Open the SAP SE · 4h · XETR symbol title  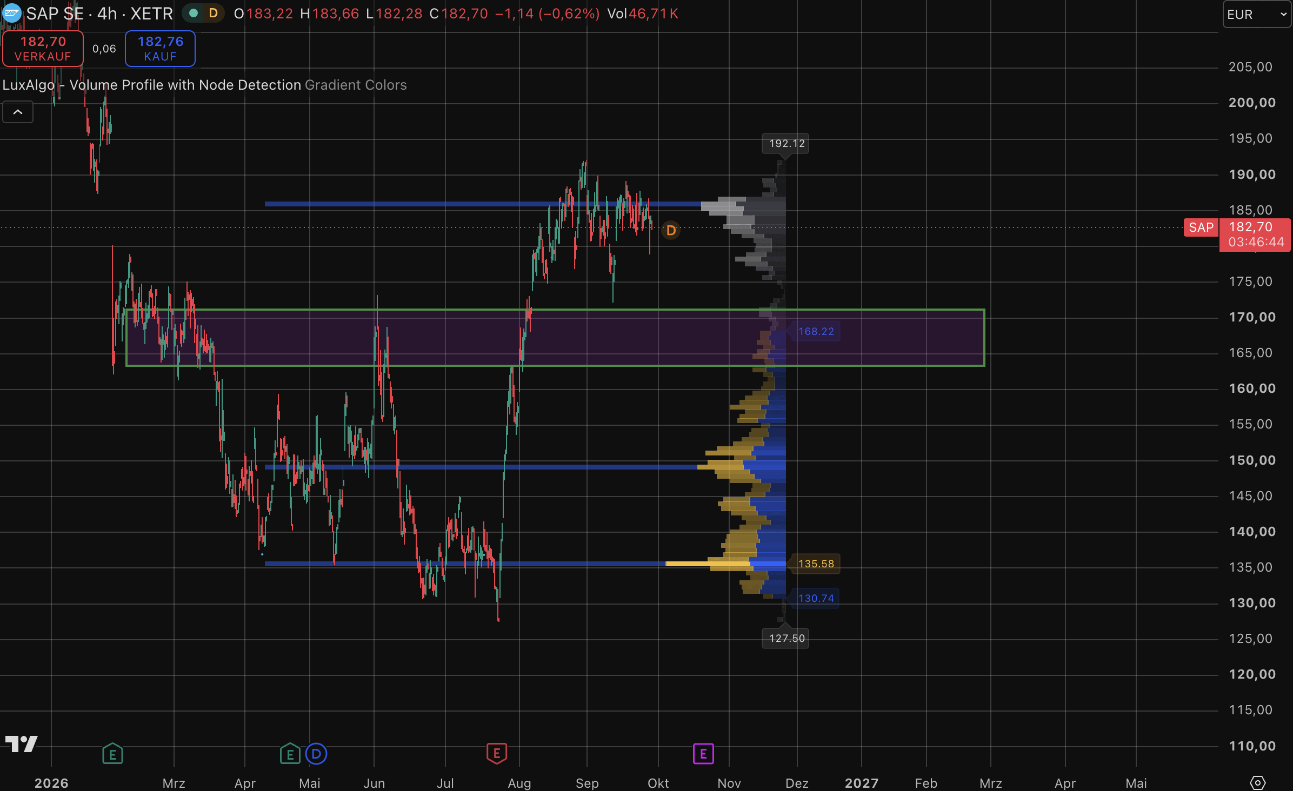tap(100, 14)
